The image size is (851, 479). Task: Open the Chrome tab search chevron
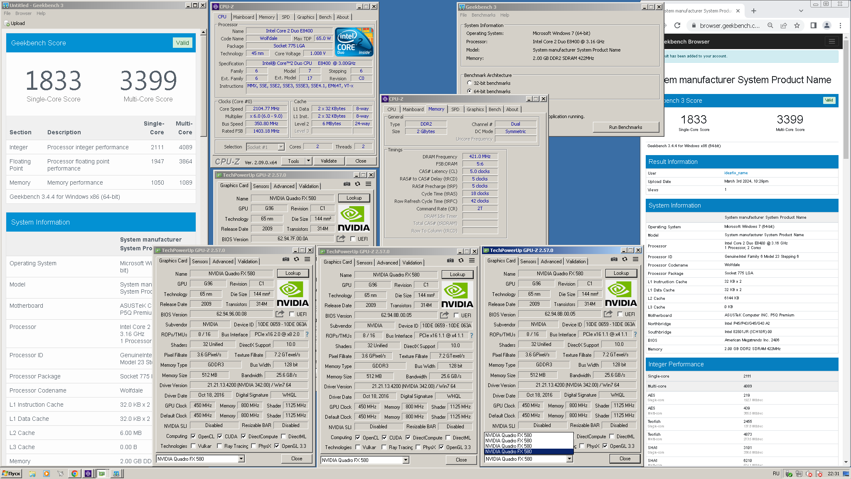tap(801, 11)
